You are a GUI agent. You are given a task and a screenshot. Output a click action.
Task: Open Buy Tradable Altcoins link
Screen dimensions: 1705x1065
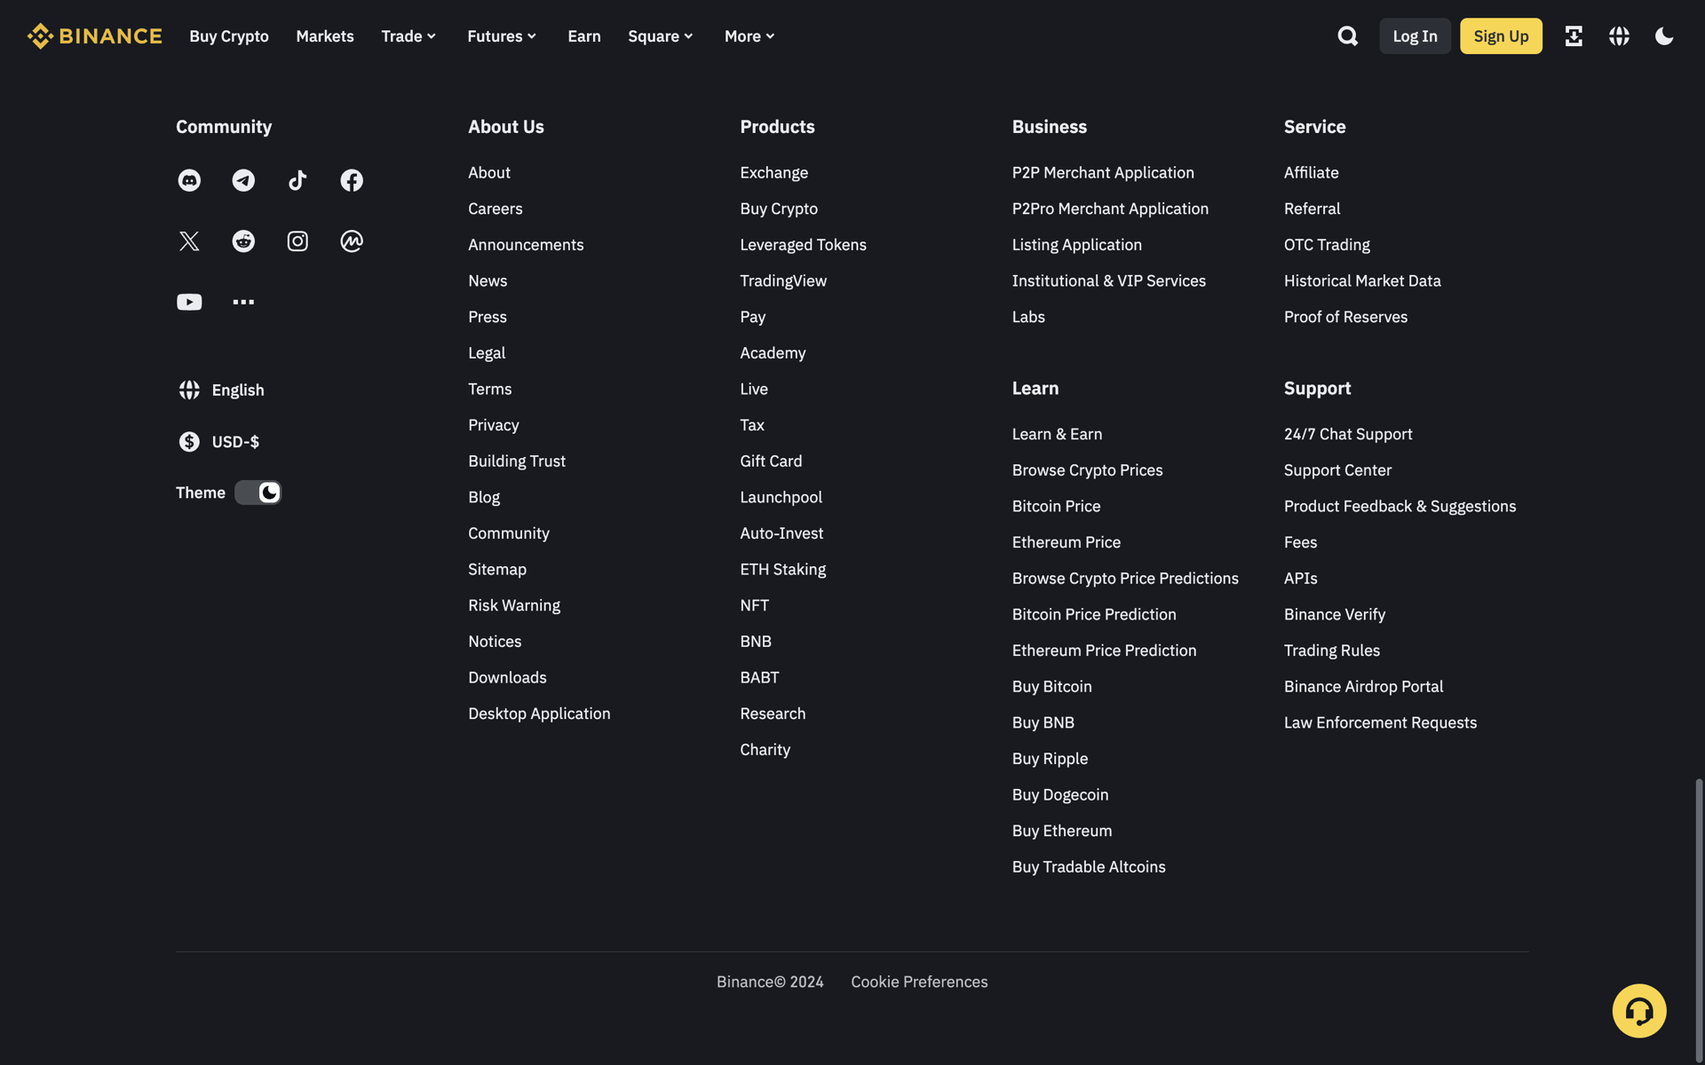[1089, 867]
